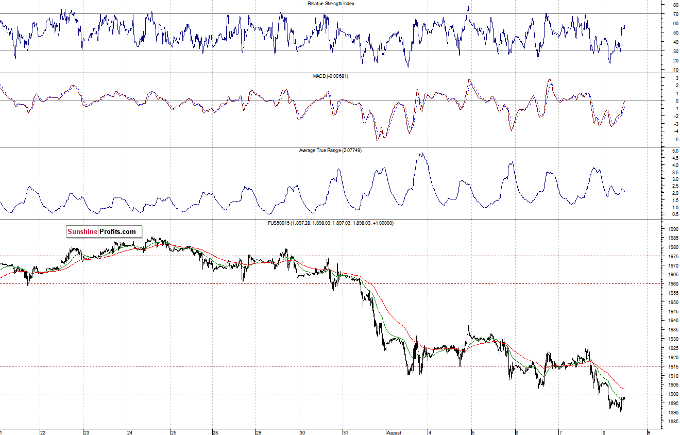Select date label 31 on time axis
This screenshot has width=680, height=435.
click(345, 432)
